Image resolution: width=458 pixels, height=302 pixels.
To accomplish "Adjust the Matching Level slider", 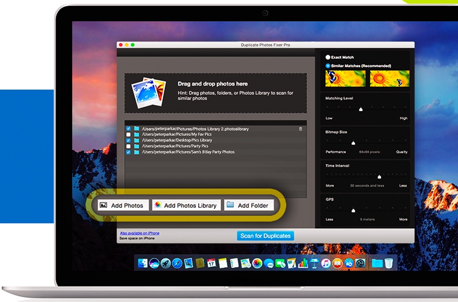I will [x=361, y=108].
